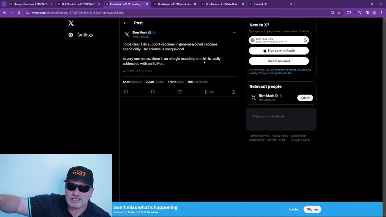View the 176.1K Likes count

coord(176,82)
